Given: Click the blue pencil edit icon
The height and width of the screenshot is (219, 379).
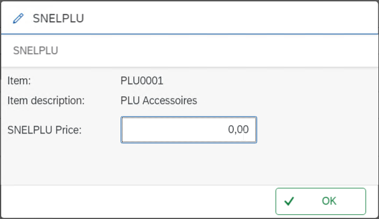Looking at the screenshot, I should click(18, 19).
